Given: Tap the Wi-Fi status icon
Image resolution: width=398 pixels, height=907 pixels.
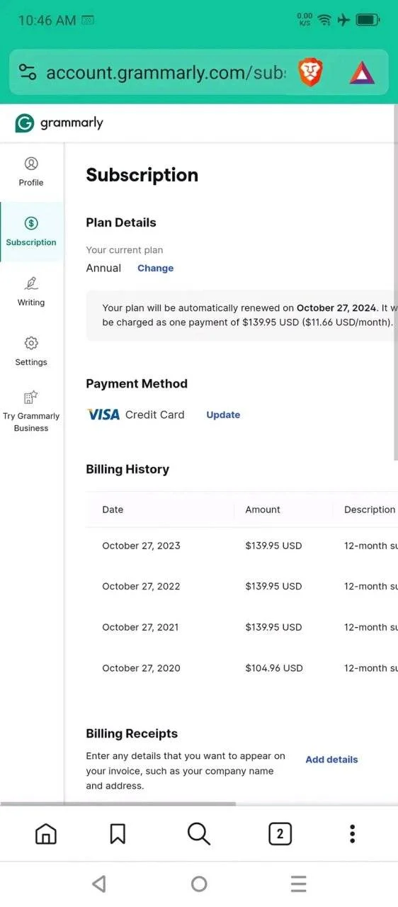Looking at the screenshot, I should click(x=324, y=20).
